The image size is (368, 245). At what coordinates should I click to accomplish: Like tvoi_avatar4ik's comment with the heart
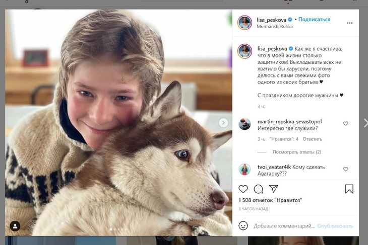[x=346, y=169]
